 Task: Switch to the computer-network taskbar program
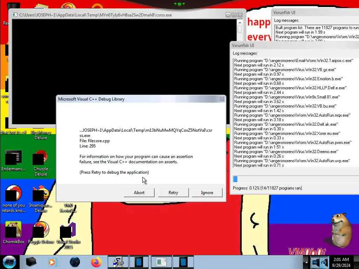tap(118, 262)
